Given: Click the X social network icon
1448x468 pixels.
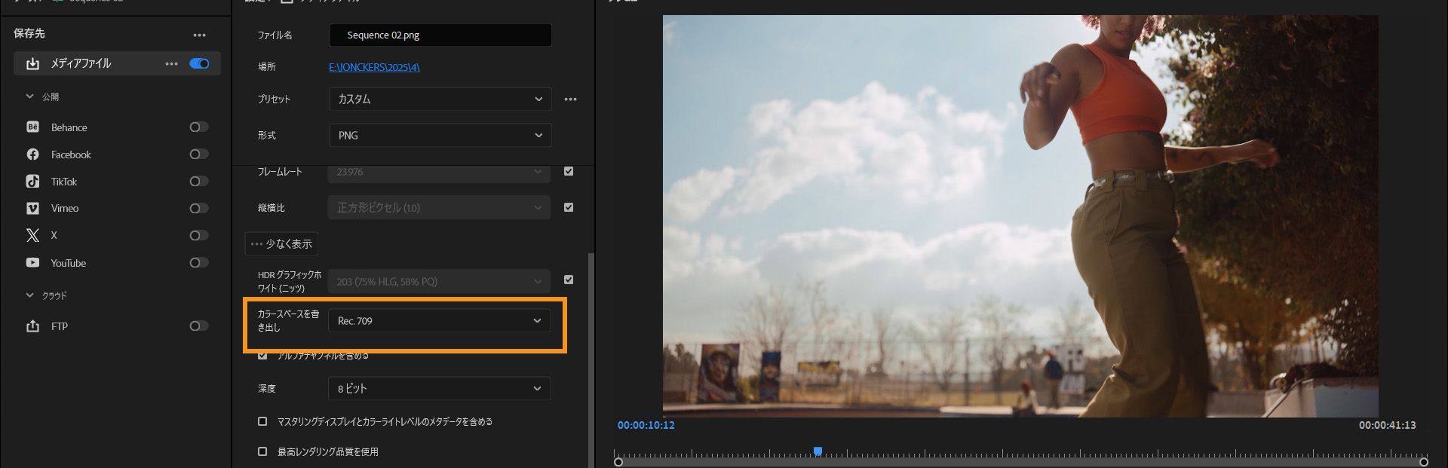Looking at the screenshot, I should (x=32, y=235).
